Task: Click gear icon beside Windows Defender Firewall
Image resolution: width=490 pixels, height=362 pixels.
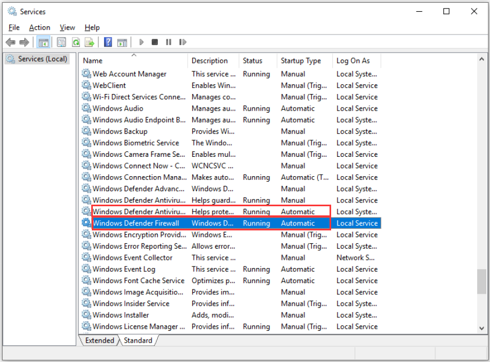Action: pyautogui.click(x=86, y=222)
